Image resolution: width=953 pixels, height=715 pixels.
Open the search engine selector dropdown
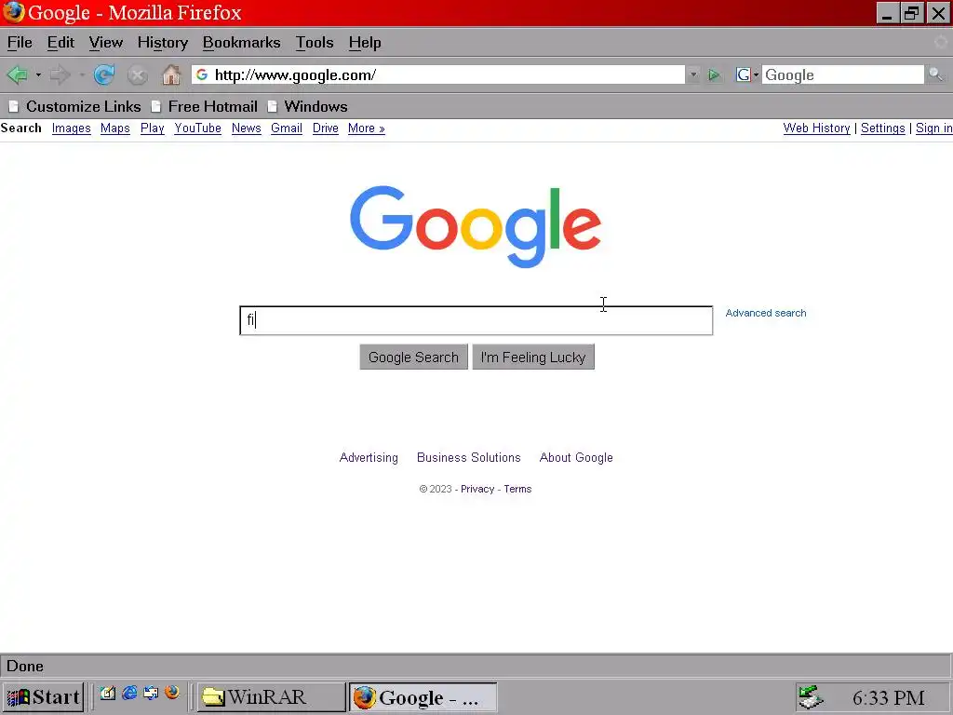(747, 74)
